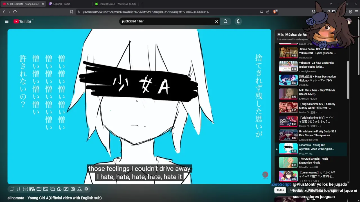Screen dimensions: 360x202
Task: Click the playlist panel scrollbar
Action: point(348,80)
